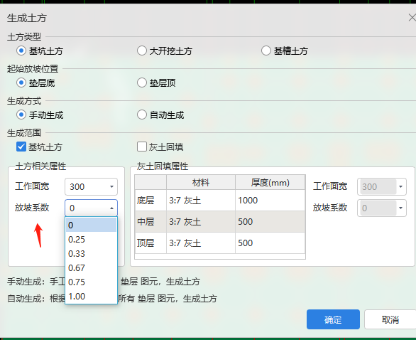The width and height of the screenshot is (416, 340).
Task: Enable 灰土回填 checkbox
Action: 142,147
